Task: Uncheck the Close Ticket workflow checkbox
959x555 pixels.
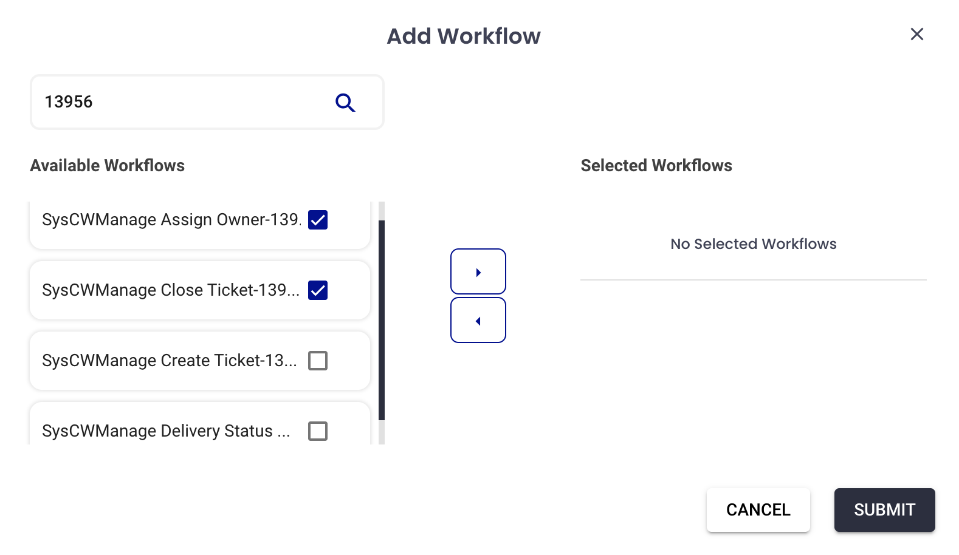Action: [x=318, y=290]
